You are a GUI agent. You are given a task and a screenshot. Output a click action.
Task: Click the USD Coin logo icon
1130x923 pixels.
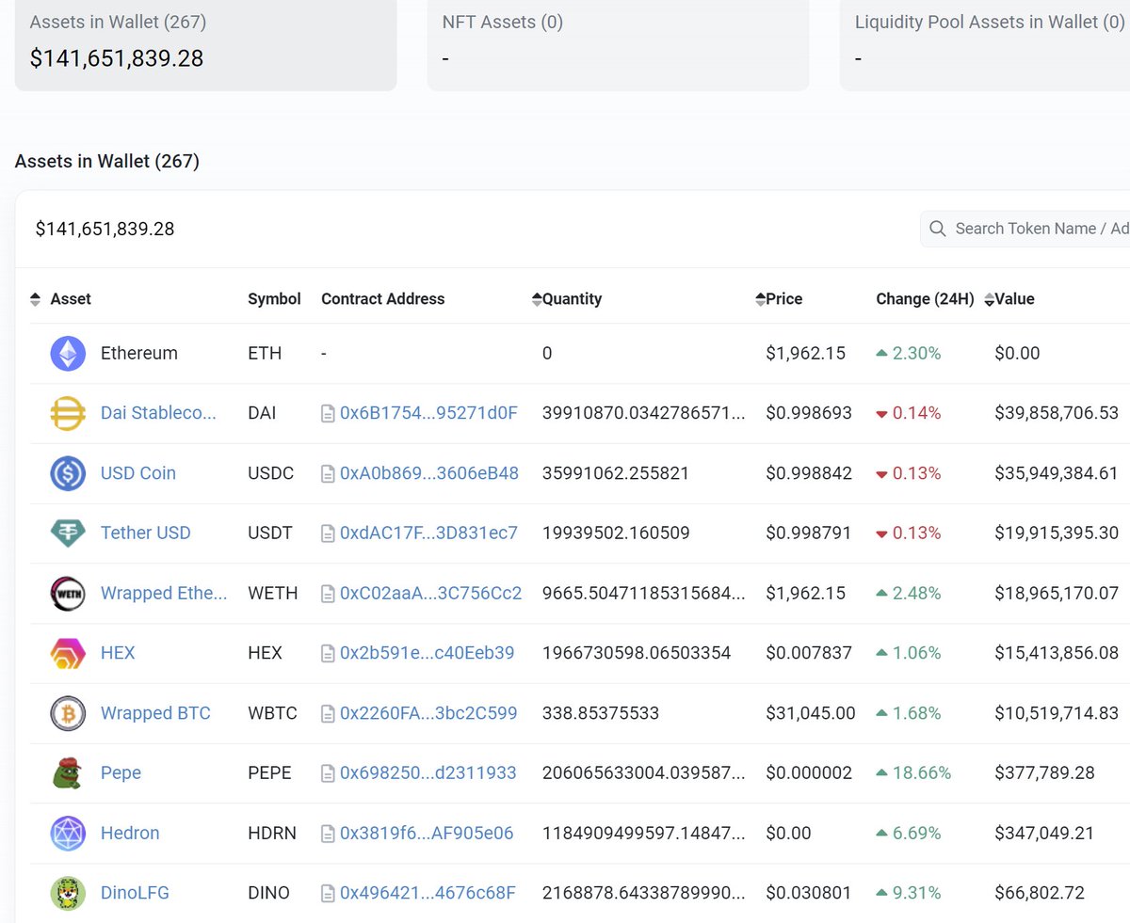point(68,473)
